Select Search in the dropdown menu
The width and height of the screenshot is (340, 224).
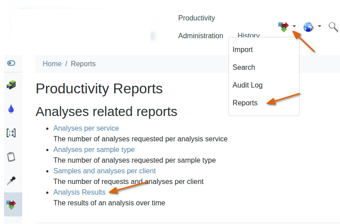pyautogui.click(x=244, y=68)
